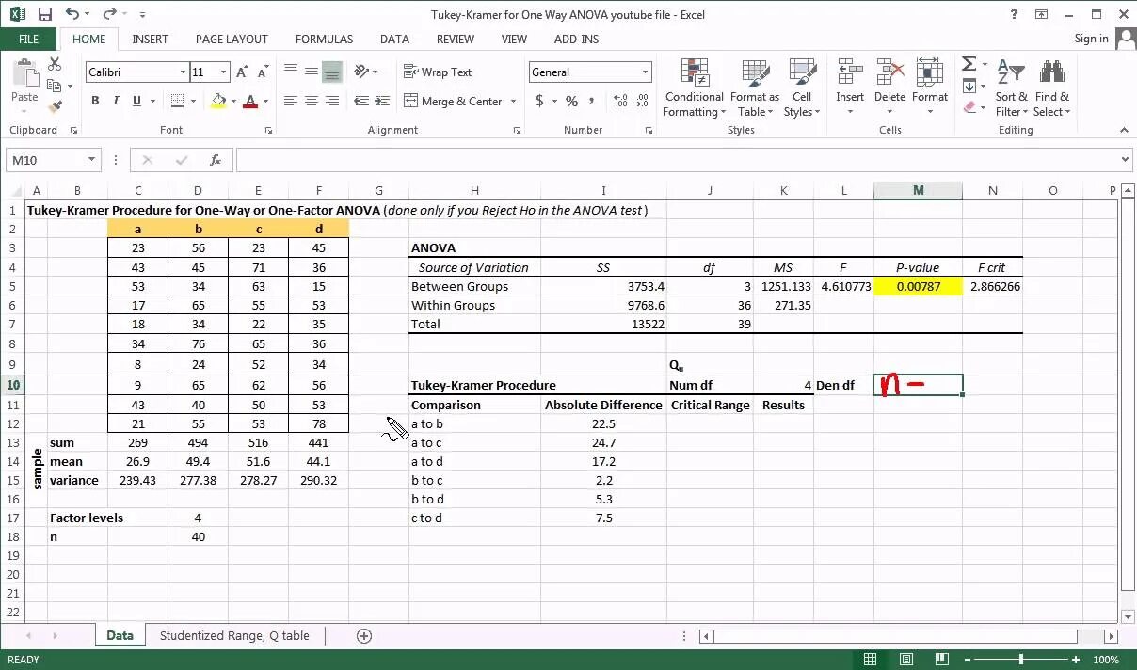Click Merge & Center
The image size is (1137, 670).
[454, 101]
